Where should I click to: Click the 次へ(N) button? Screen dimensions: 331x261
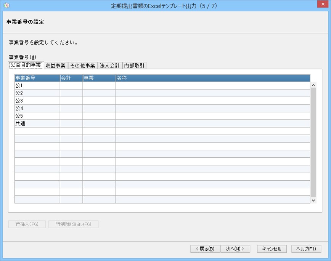tap(235, 249)
